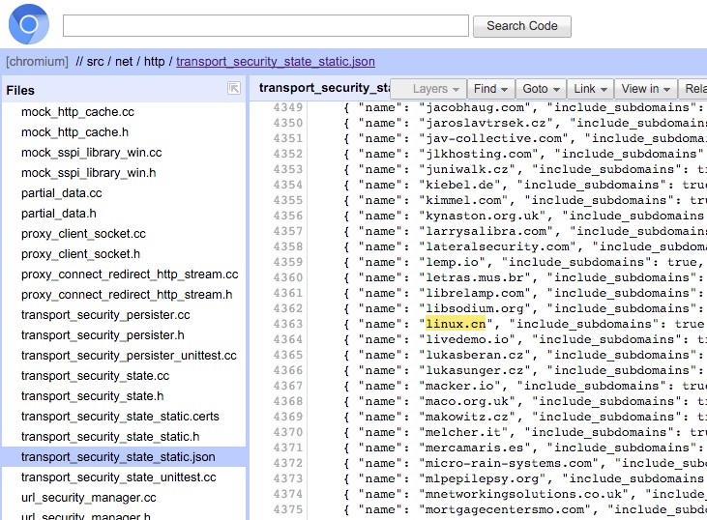Open url_security_manager.cc file
This screenshot has height=520, width=707.
[88, 498]
